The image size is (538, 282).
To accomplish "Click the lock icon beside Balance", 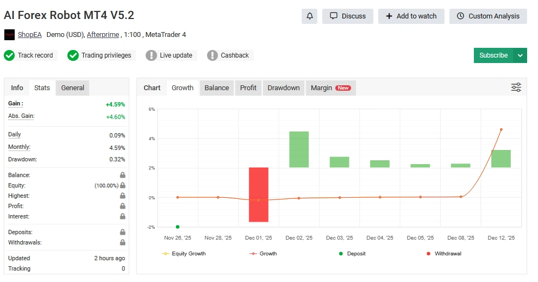I will pos(123,176).
